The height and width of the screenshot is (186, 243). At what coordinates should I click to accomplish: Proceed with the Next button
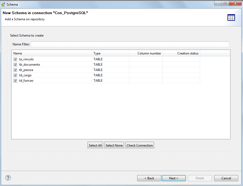(x=173, y=178)
